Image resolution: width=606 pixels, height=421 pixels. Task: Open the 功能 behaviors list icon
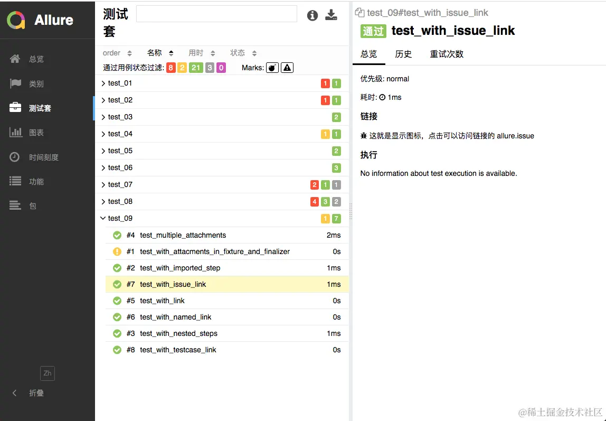tap(15, 181)
